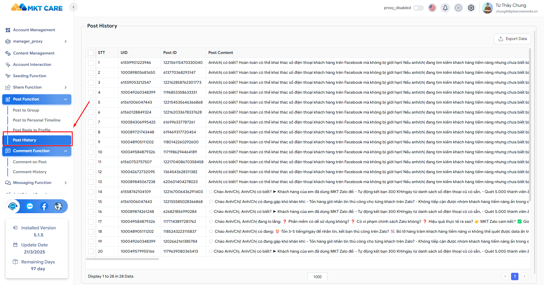The width and height of the screenshot is (544, 285).
Task: Open Comment on Post
Action: point(30,162)
